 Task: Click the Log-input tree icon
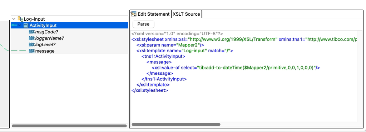pyautogui.click(x=20, y=19)
